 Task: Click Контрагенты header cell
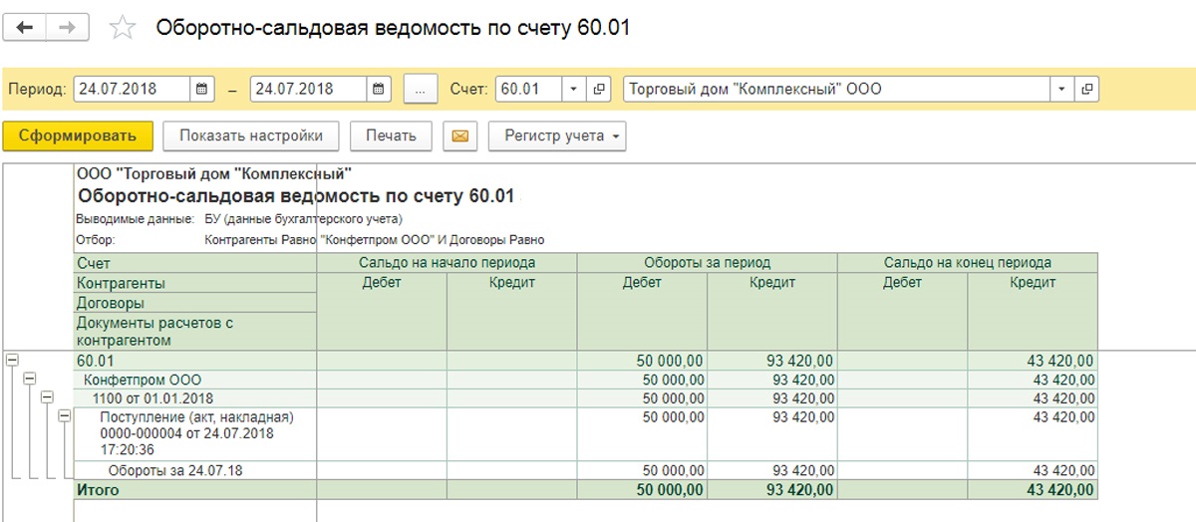pyautogui.click(x=195, y=283)
